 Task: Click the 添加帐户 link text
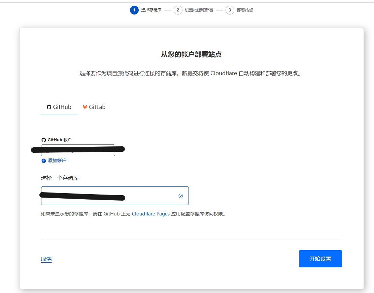click(x=57, y=161)
